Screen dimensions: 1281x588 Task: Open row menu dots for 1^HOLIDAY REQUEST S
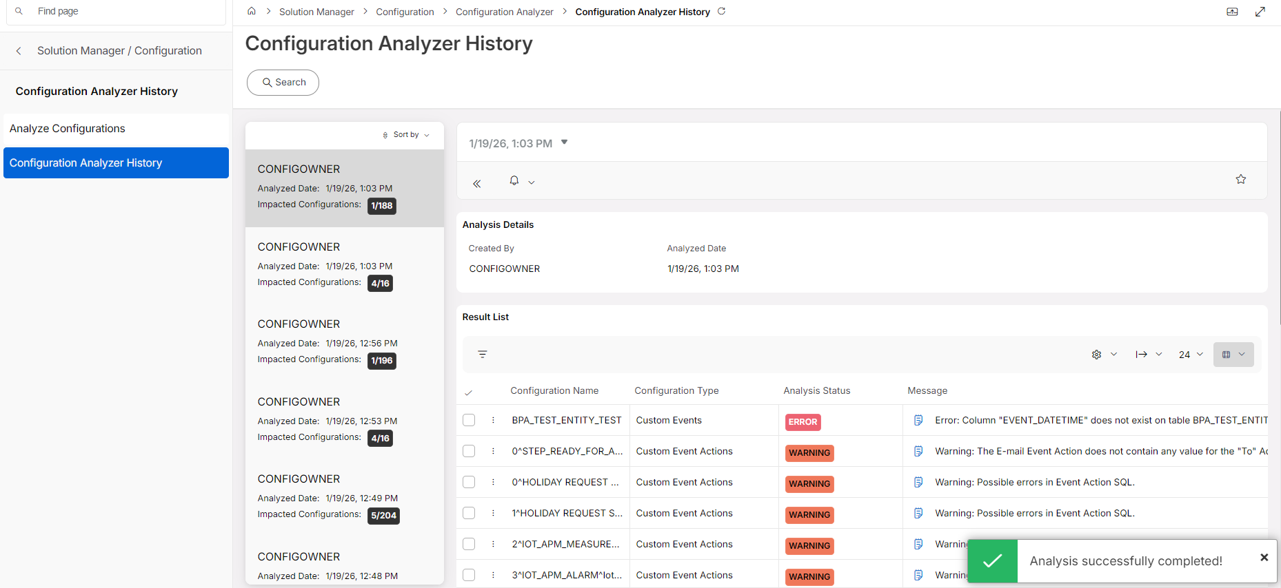(493, 513)
